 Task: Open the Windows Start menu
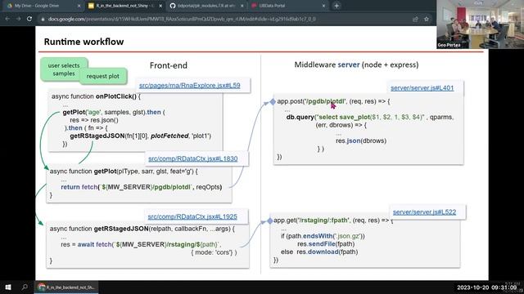click(x=8, y=287)
